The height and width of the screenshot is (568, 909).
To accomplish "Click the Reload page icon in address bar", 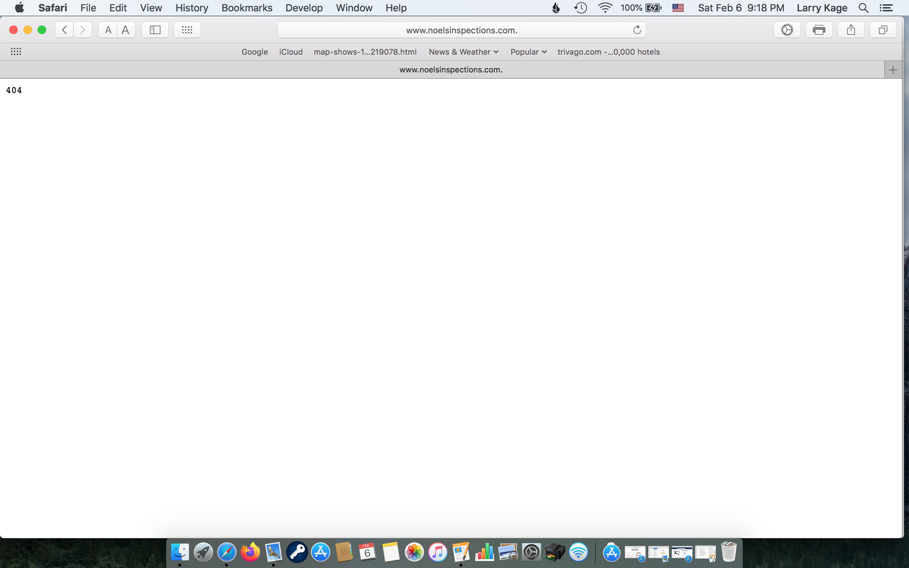I will pyautogui.click(x=637, y=30).
